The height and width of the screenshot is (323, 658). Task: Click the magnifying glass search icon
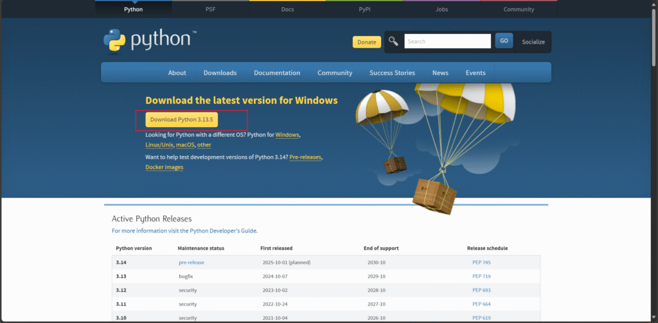pyautogui.click(x=393, y=41)
